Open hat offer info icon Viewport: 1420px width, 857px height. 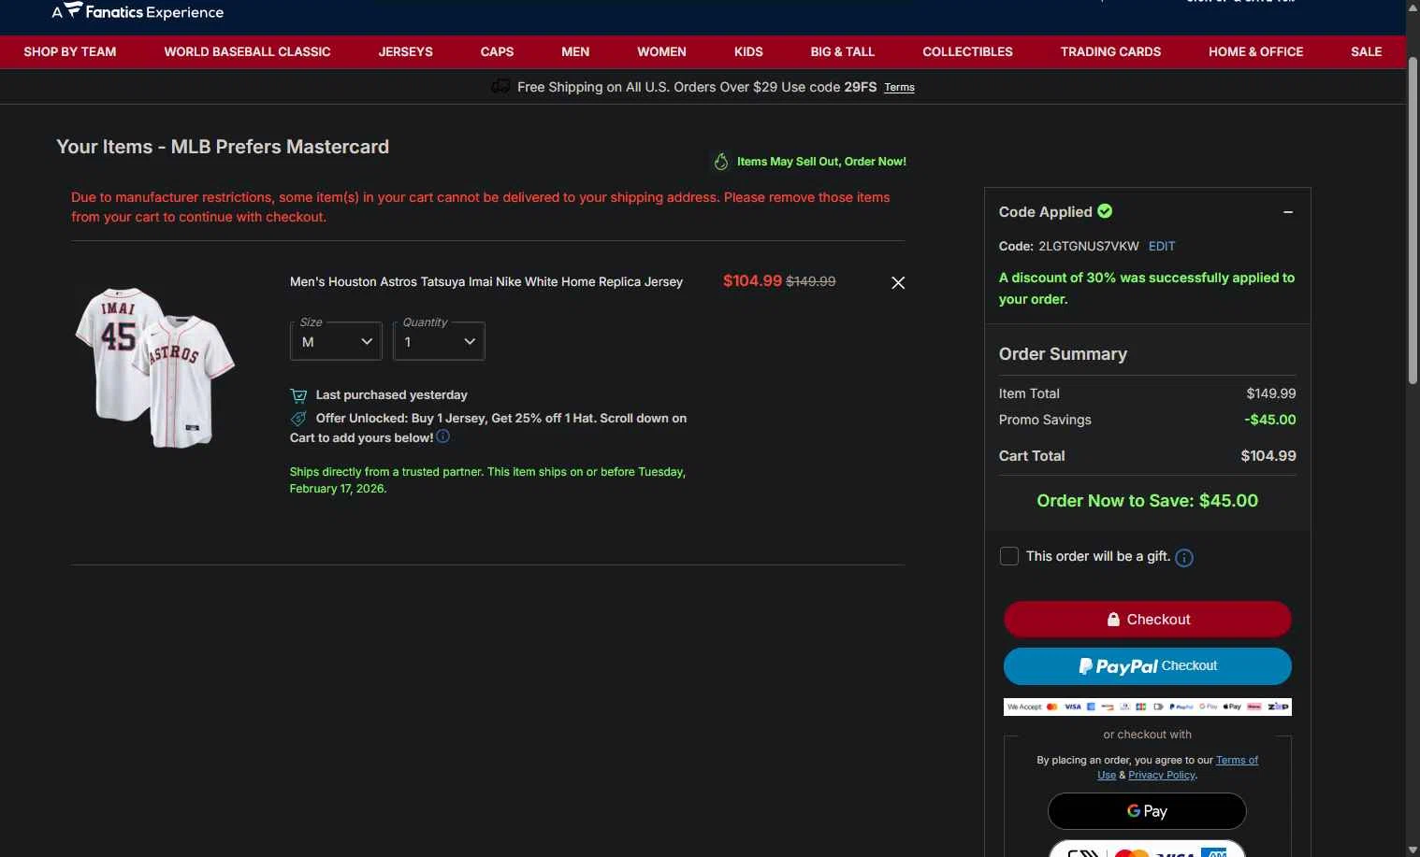pos(443,436)
